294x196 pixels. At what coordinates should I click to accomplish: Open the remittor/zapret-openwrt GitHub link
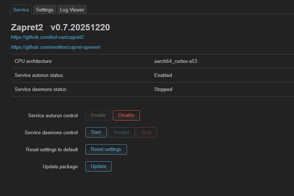pos(56,47)
